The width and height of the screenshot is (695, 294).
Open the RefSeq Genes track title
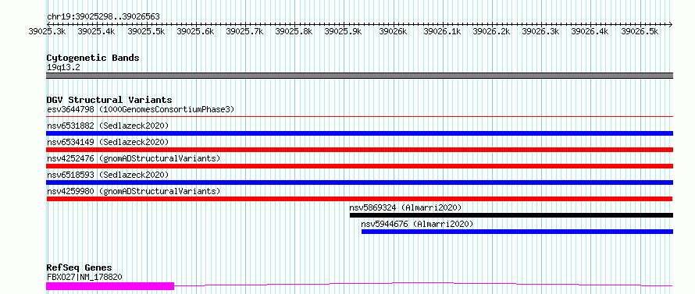pos(80,268)
